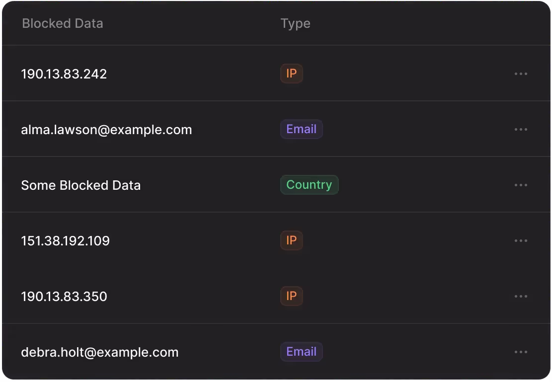The width and height of the screenshot is (552, 382).
Task: Click the IP badge for 151.38.192.109
Action: click(x=291, y=241)
